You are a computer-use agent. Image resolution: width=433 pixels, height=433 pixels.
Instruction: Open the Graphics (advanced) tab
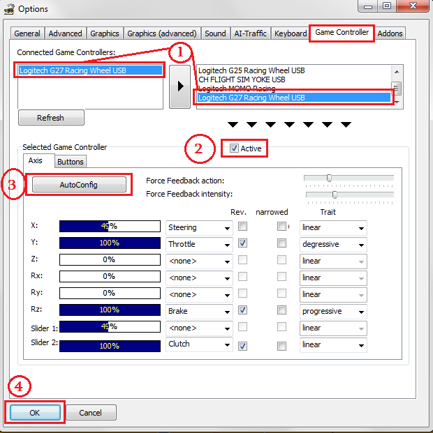point(162,33)
